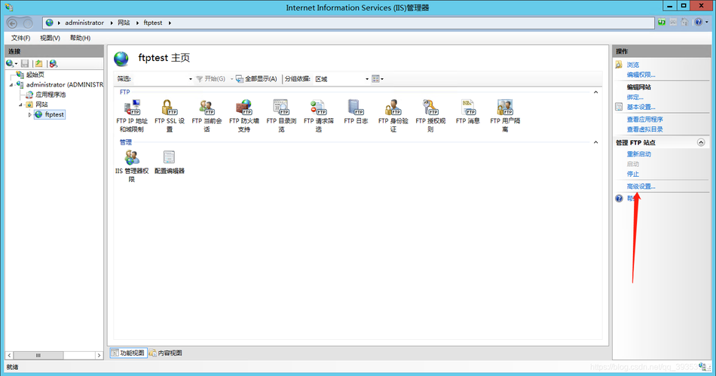Click 绑定... link
The height and width of the screenshot is (376, 716).
[x=635, y=97]
